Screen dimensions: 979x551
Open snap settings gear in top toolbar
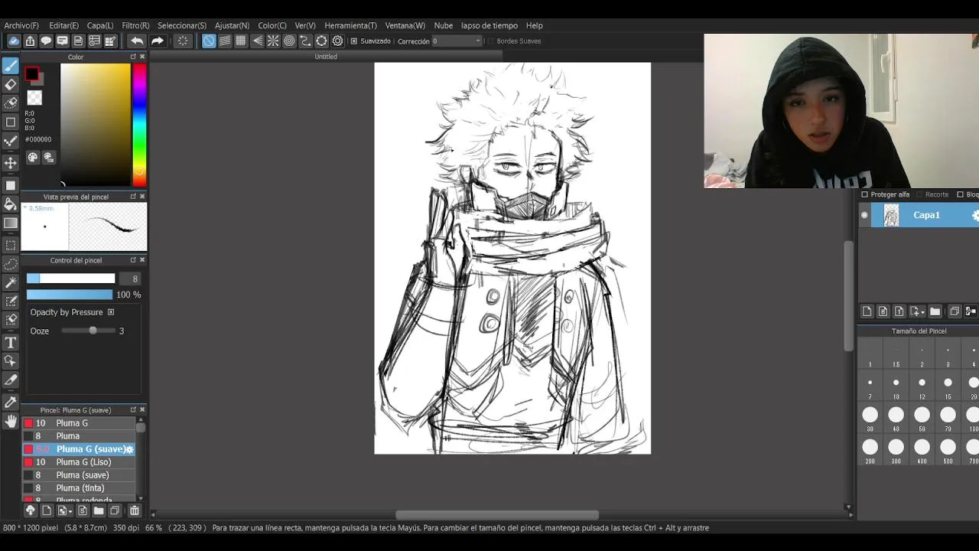point(337,41)
